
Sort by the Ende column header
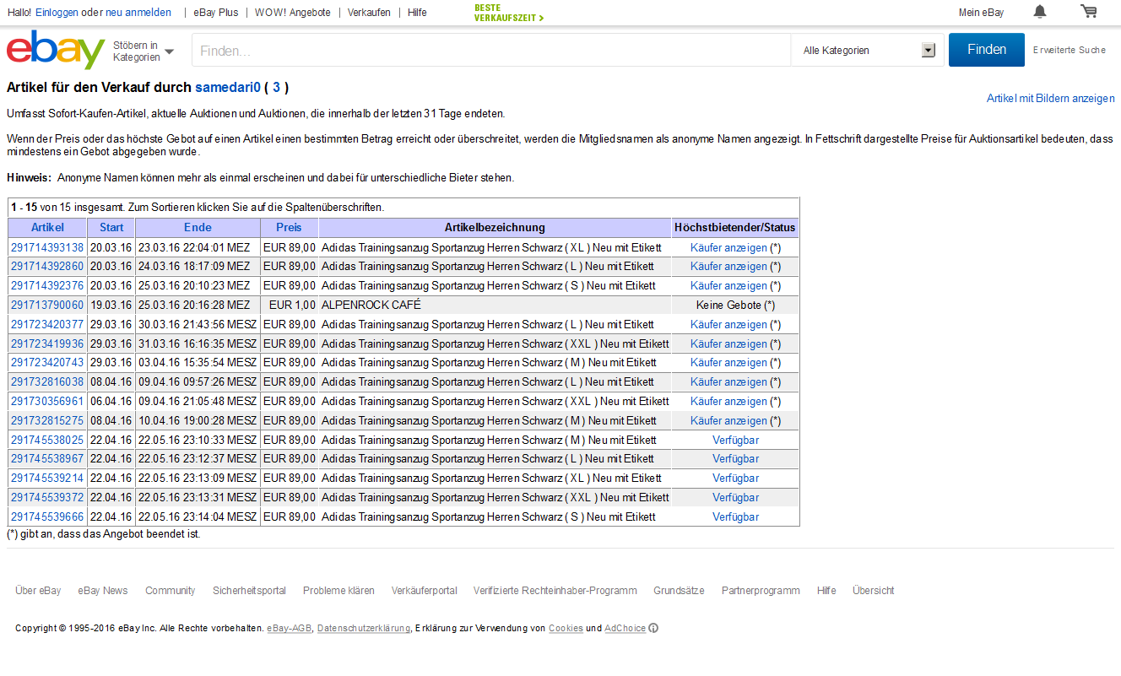coord(198,227)
